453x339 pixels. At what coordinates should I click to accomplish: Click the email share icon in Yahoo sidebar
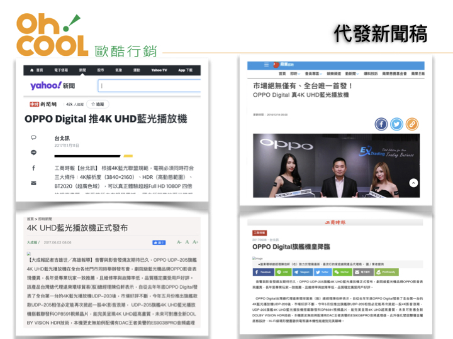pyautogui.click(x=33, y=183)
